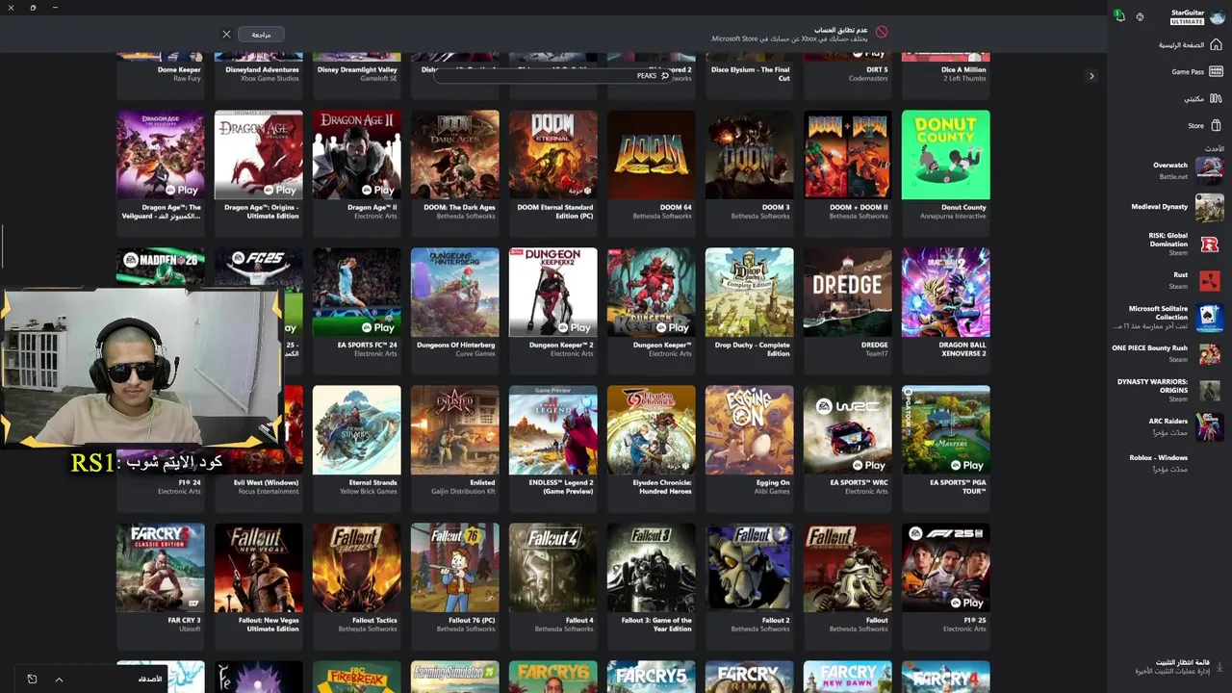Collapse the sidebar with the chevron arrow
The image size is (1232, 693).
(x=1091, y=76)
